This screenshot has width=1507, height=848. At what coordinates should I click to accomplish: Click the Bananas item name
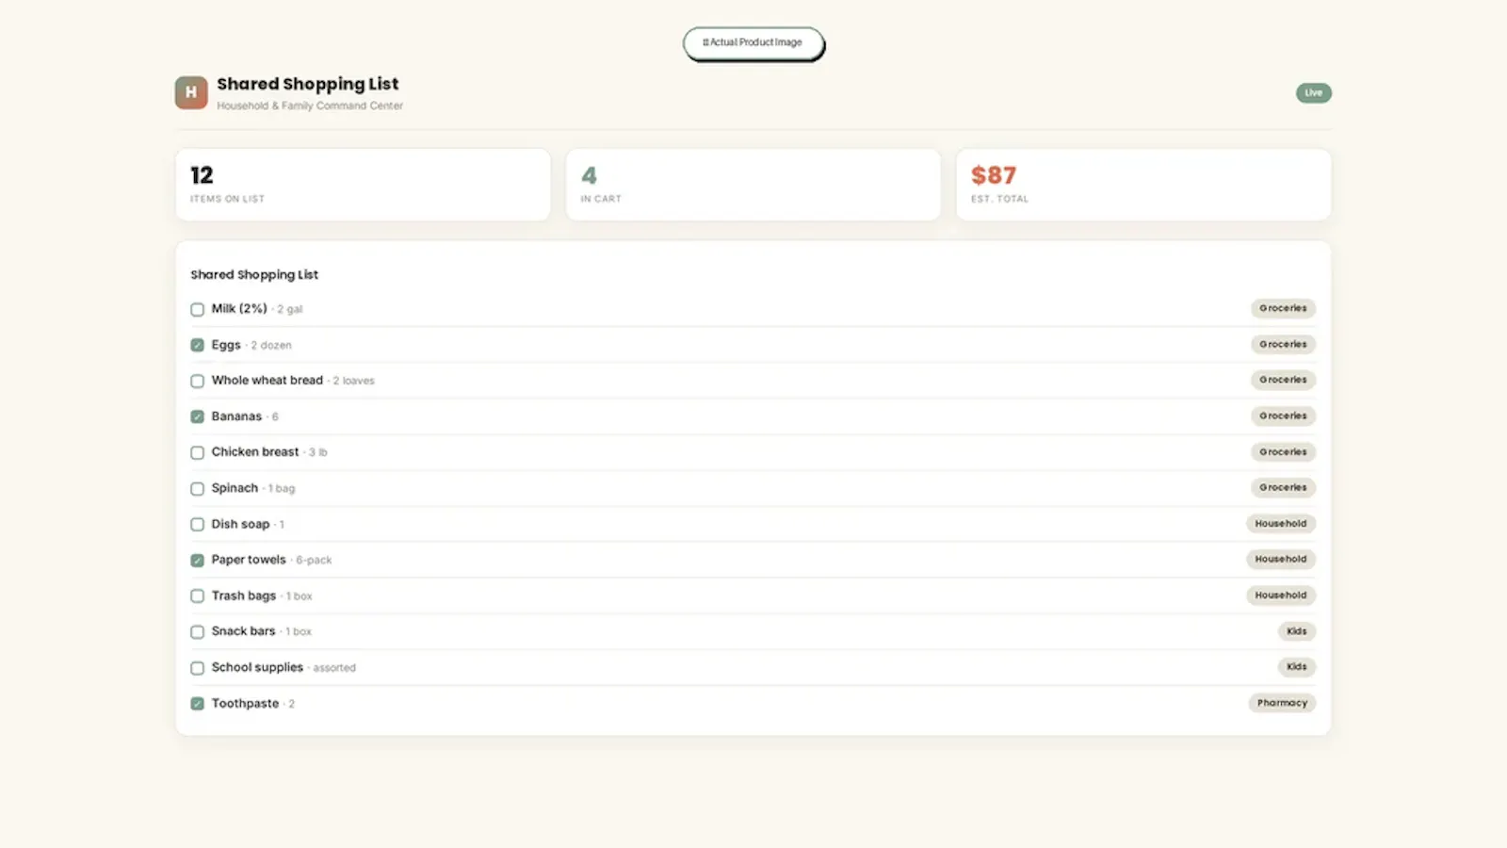pos(236,416)
